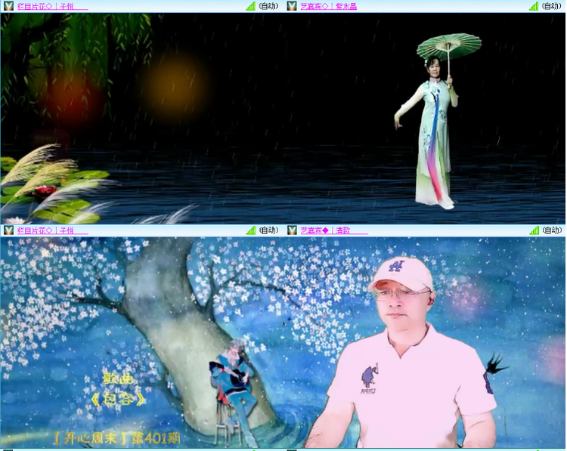Expand the (自动) option above the blossom tree video

pyautogui.click(x=268, y=230)
